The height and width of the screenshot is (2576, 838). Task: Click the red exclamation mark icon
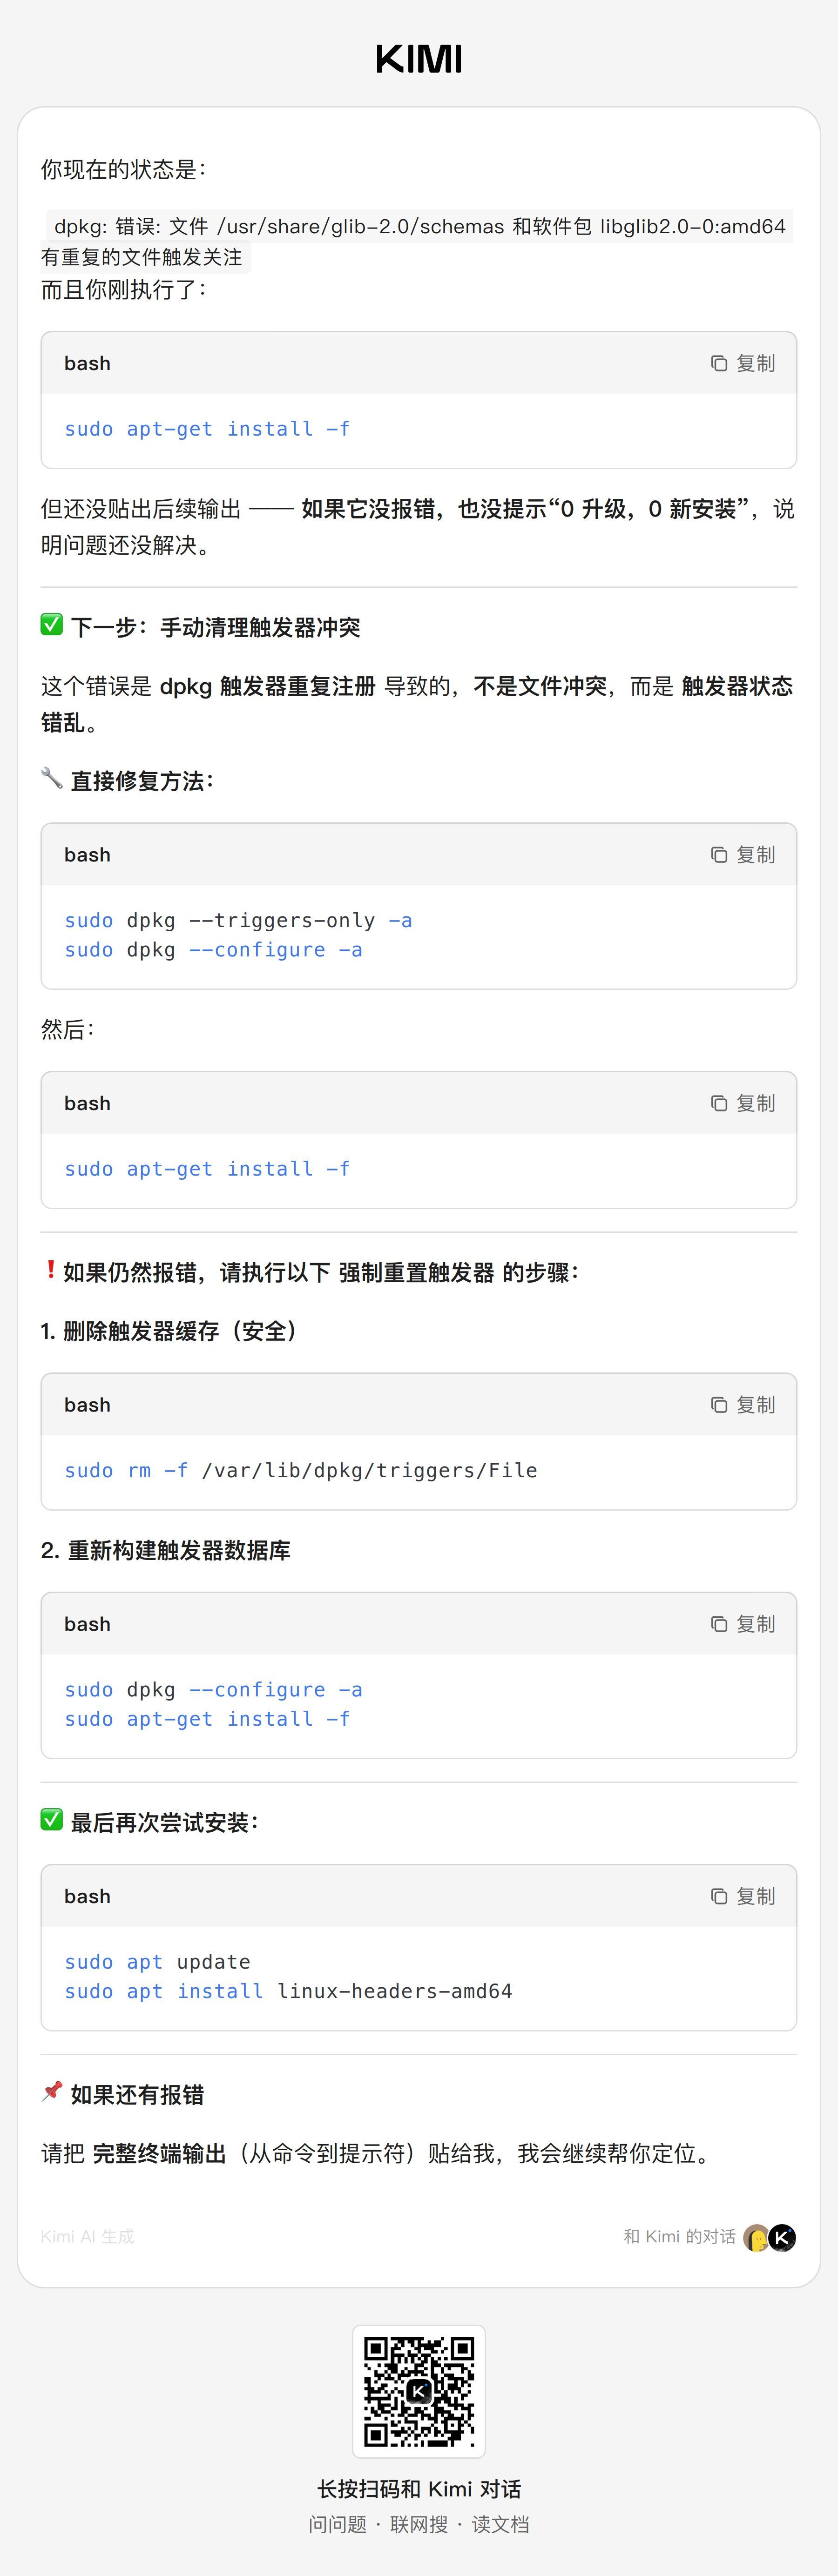(x=50, y=1270)
